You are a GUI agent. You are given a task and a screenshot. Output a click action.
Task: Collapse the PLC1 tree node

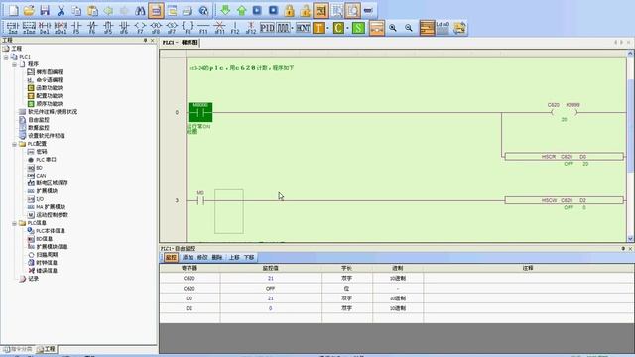6,57
